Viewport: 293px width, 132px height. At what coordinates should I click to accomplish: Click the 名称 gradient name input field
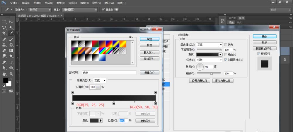(109, 72)
